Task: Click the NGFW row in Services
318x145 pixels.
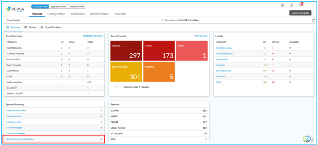Action: (159, 116)
